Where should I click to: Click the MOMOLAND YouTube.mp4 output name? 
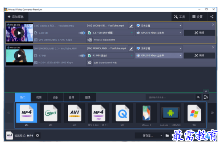coord(107,48)
